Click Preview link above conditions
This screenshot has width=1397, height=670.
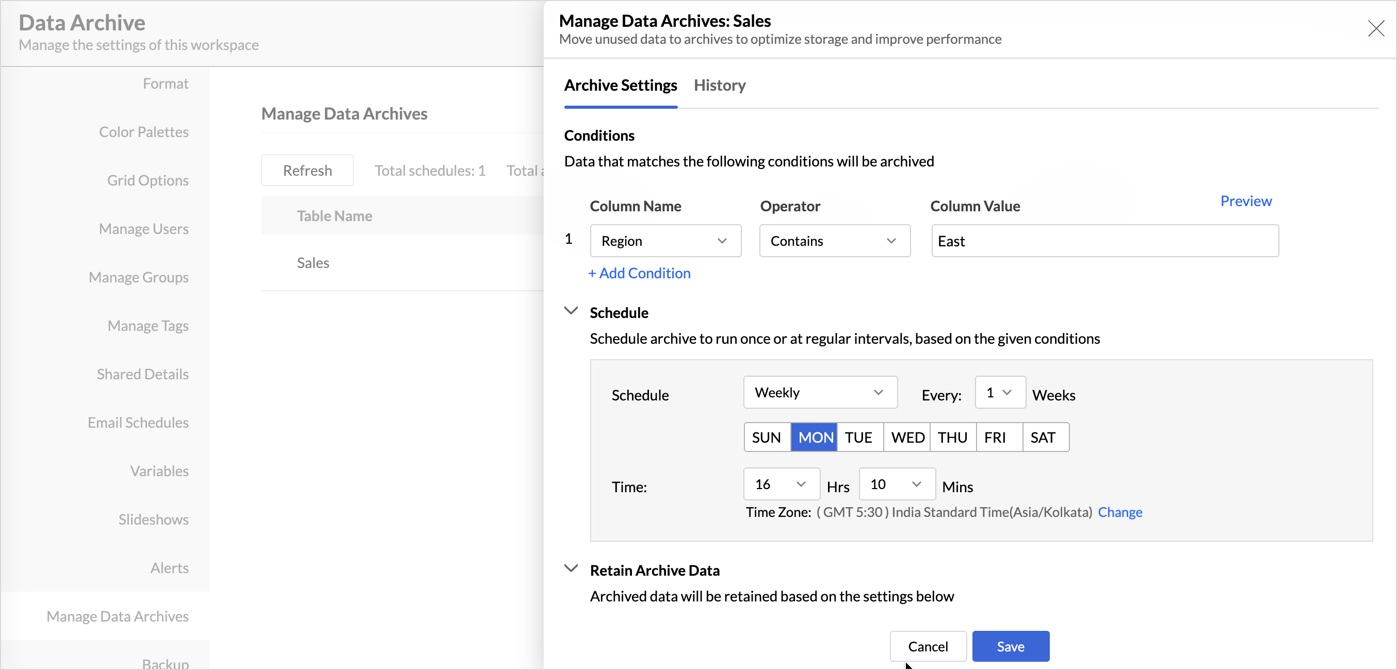[x=1245, y=201]
